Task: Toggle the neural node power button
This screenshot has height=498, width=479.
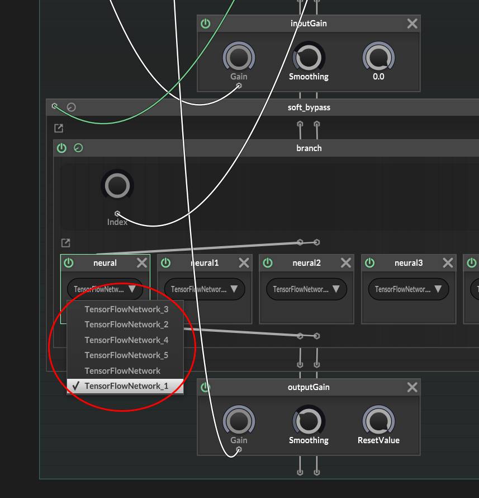Action: (x=69, y=263)
